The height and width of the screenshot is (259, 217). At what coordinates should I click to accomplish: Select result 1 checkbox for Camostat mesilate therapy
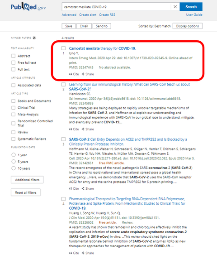pyautogui.click(x=63, y=48)
